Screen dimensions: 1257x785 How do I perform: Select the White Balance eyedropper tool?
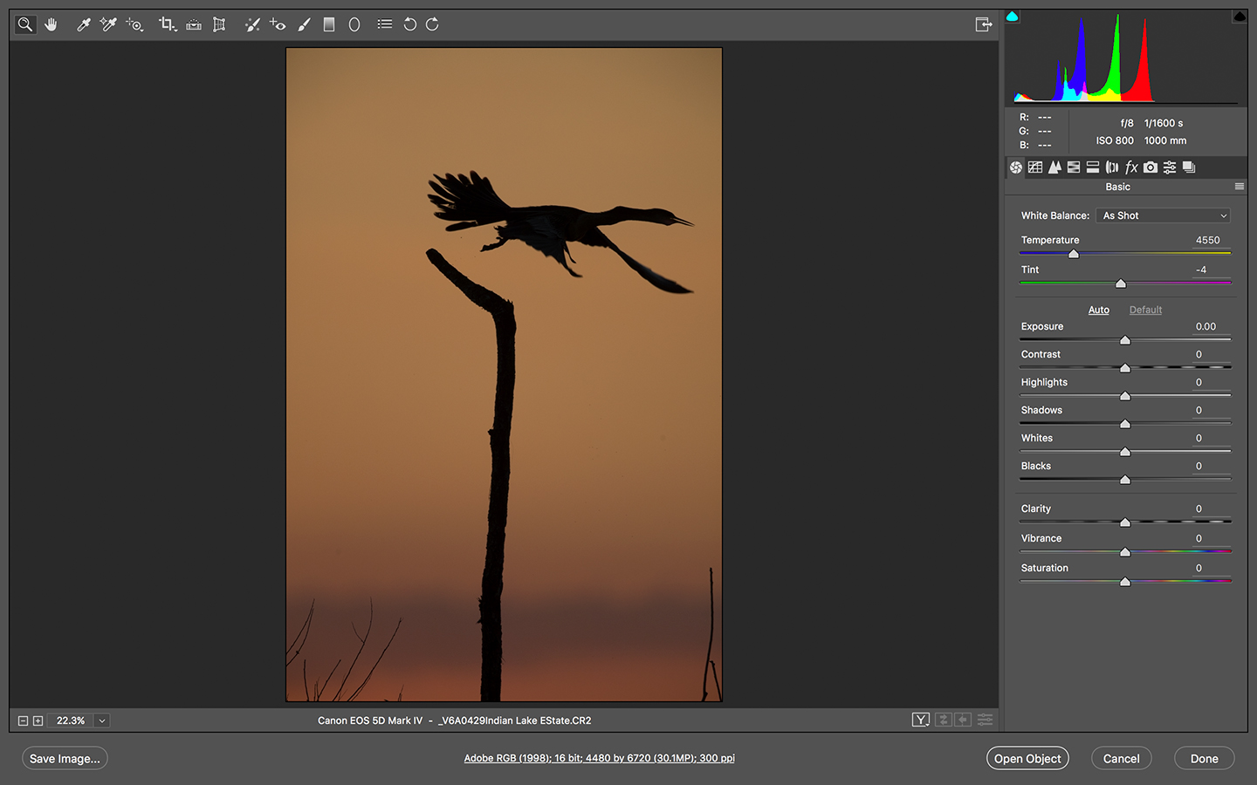coord(84,24)
